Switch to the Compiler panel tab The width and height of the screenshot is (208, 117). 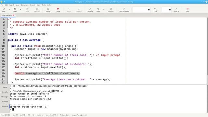pos(5,92)
